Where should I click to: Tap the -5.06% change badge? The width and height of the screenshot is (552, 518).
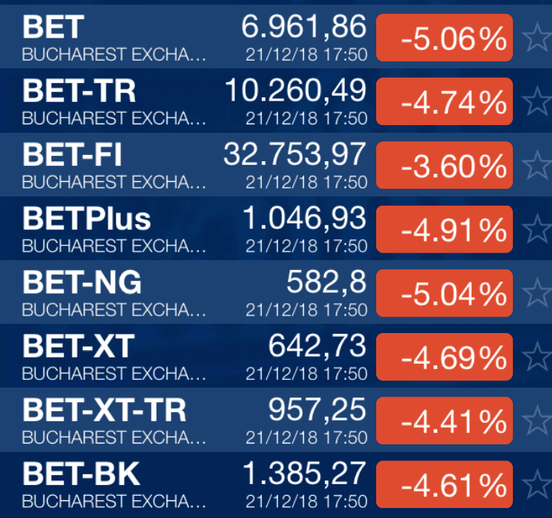445,38
